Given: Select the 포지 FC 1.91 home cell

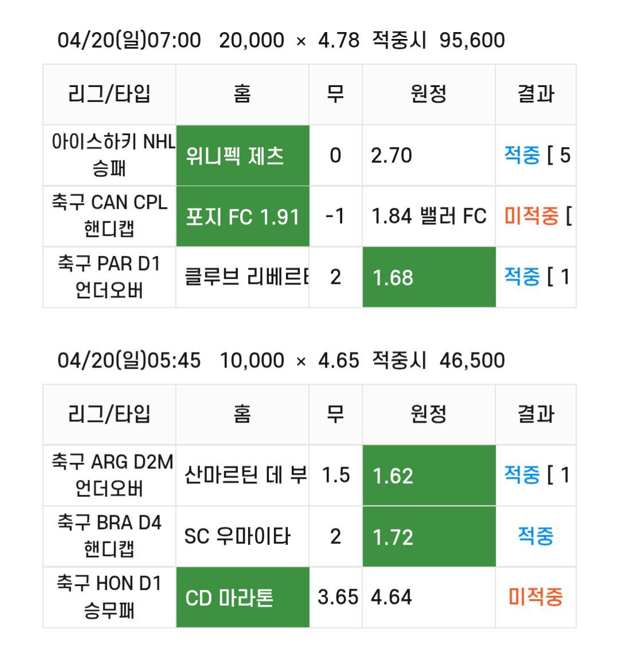Looking at the screenshot, I should 242,216.
